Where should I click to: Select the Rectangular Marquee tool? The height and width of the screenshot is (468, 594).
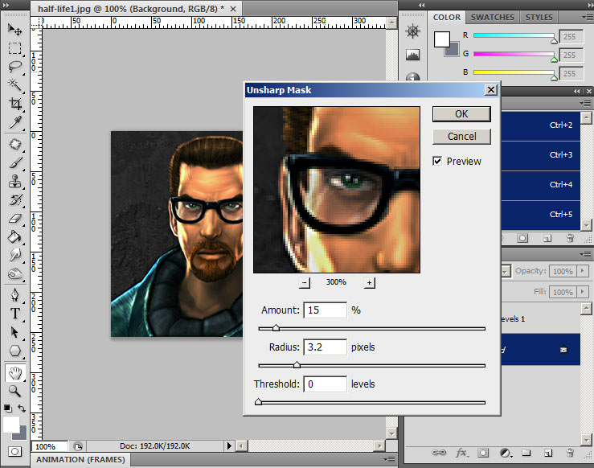[14, 48]
